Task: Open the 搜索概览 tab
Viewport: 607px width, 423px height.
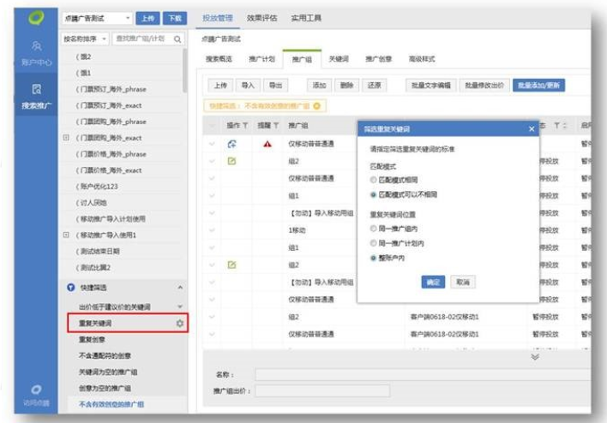Action: (x=219, y=59)
